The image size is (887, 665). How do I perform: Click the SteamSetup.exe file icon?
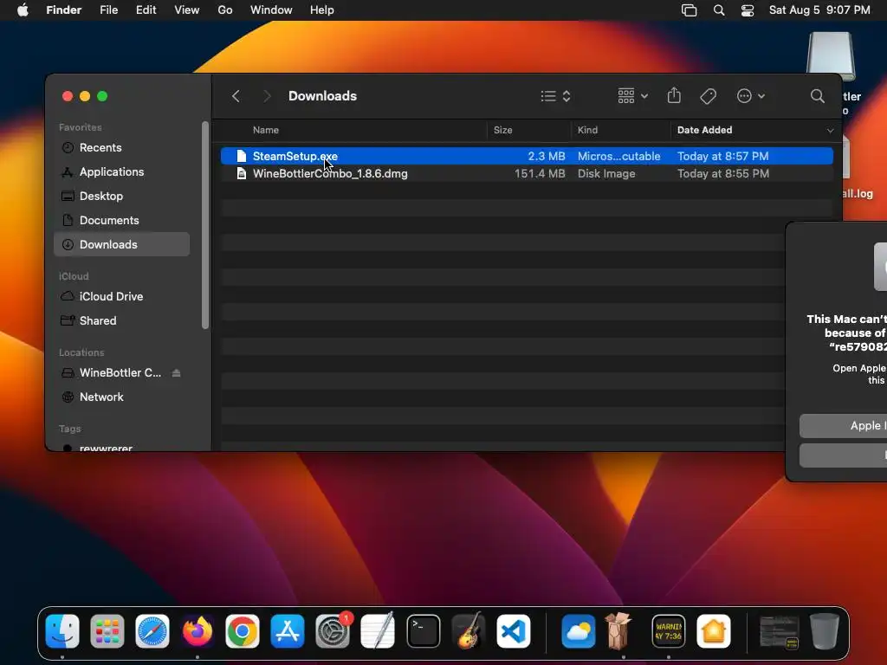pyautogui.click(x=242, y=156)
